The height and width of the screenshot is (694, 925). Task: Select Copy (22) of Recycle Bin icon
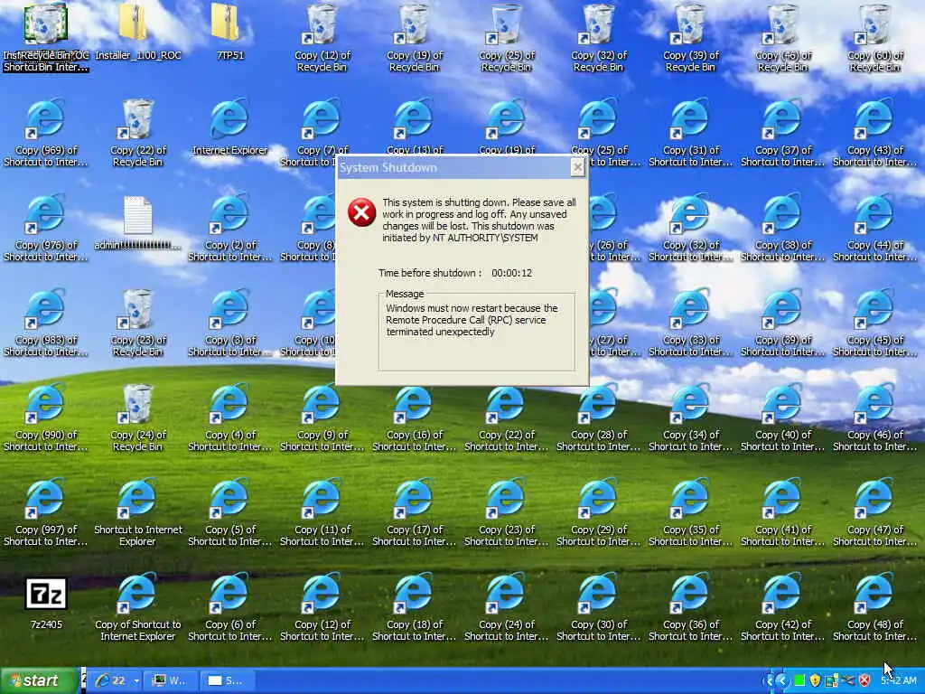[138, 134]
